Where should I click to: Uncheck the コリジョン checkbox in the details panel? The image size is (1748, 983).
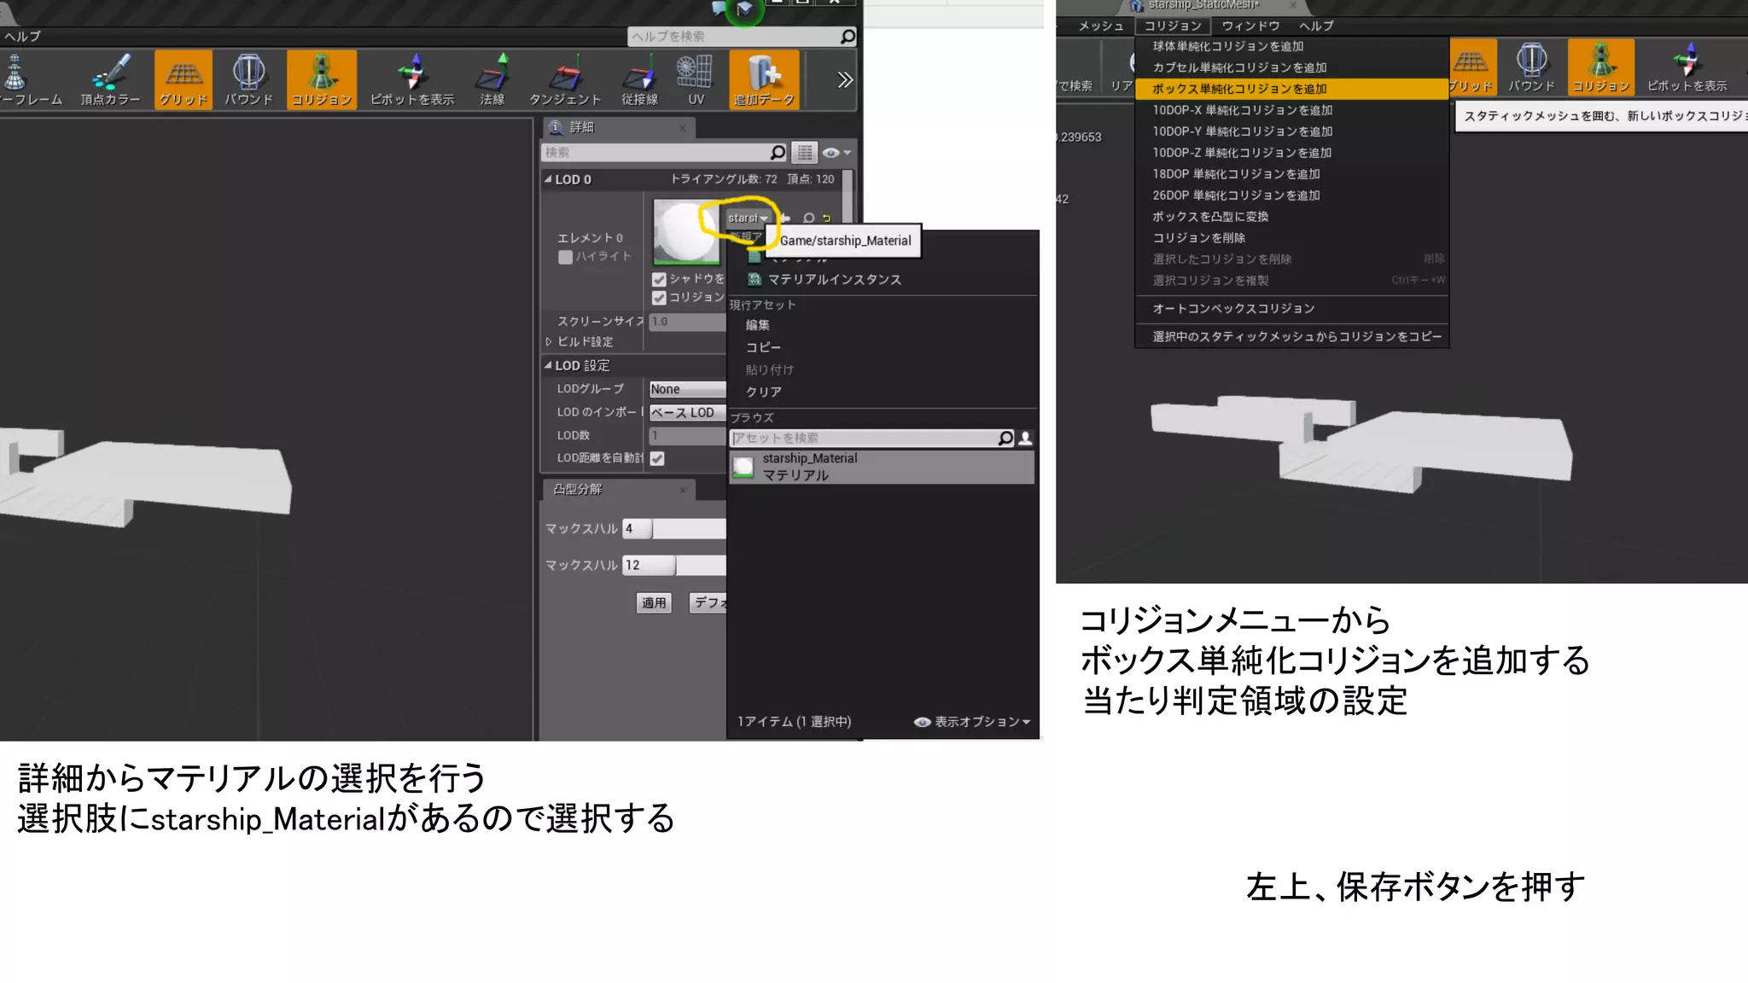click(x=659, y=298)
